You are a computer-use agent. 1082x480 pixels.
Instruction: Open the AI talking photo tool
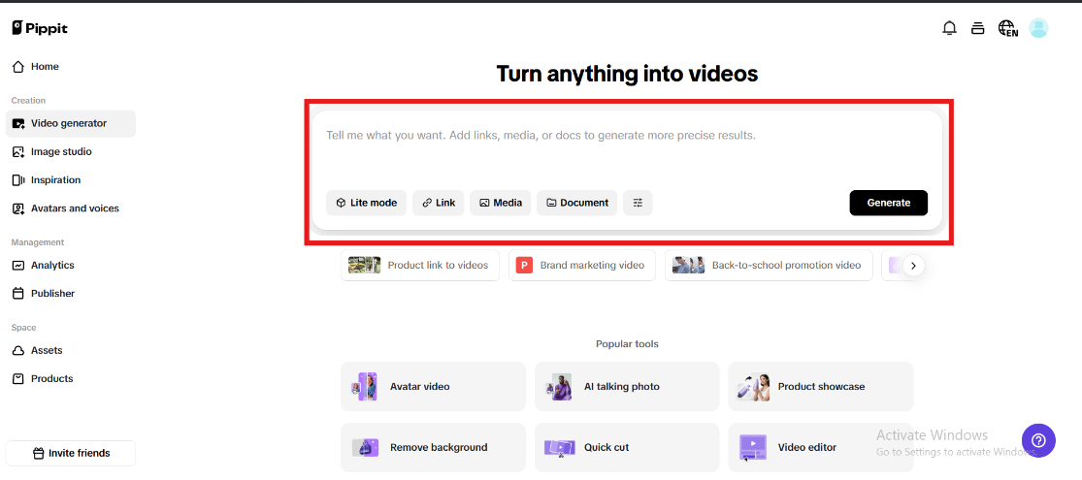(x=627, y=387)
